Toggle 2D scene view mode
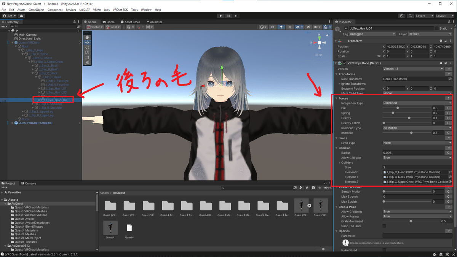This screenshot has height=257, width=457. point(273,27)
